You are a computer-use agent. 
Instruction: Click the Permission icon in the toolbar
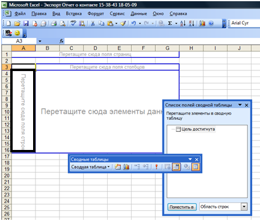35,23
